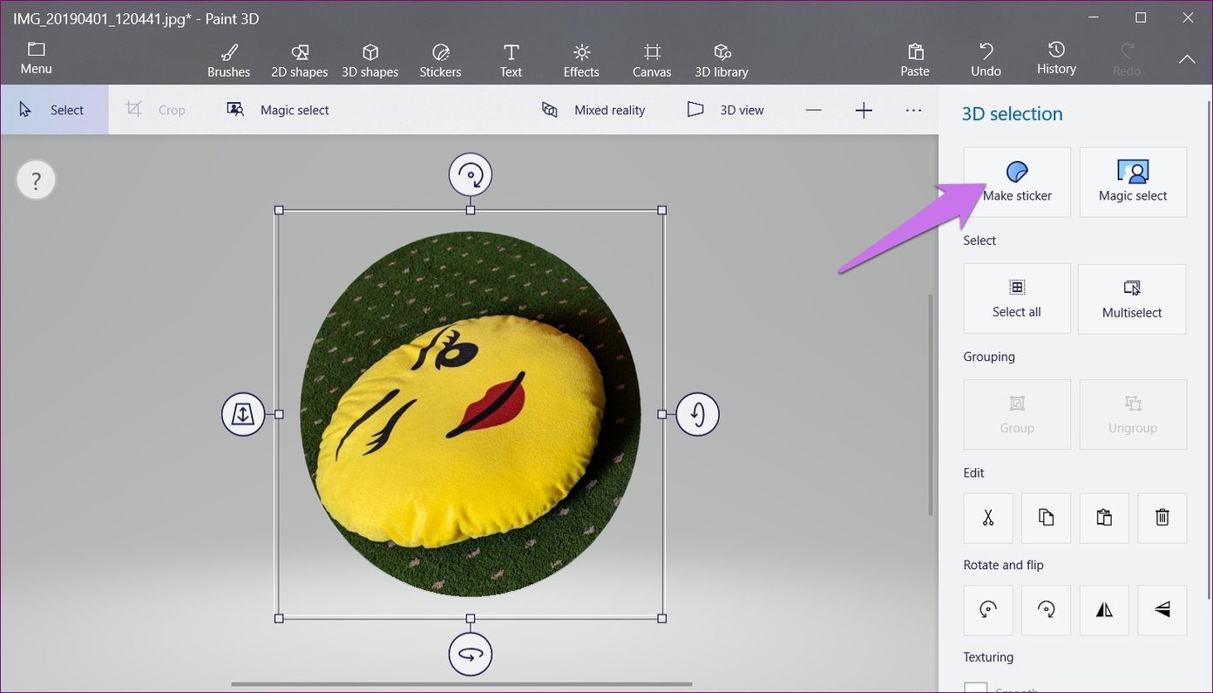
Task: Switch to Mixed reality
Action: 593,110
